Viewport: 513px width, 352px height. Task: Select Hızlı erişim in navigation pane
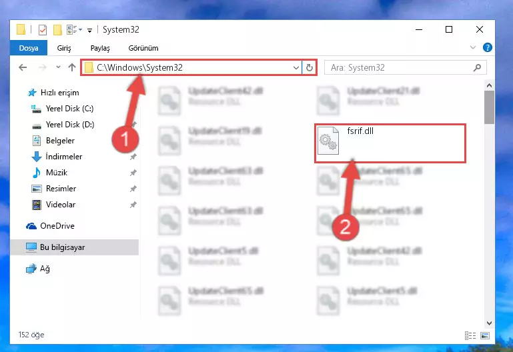[59, 93]
